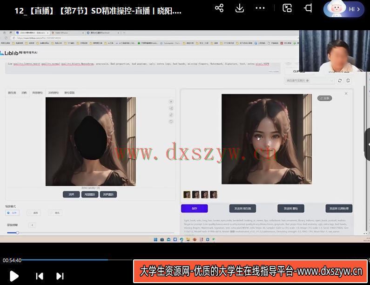Click the 涂鸦 button below the canvas
Image resolution: width=370 pixels, height=285 pixels.
pyautogui.click(x=71, y=194)
